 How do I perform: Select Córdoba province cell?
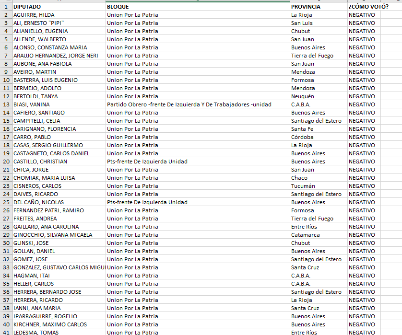pos(319,137)
